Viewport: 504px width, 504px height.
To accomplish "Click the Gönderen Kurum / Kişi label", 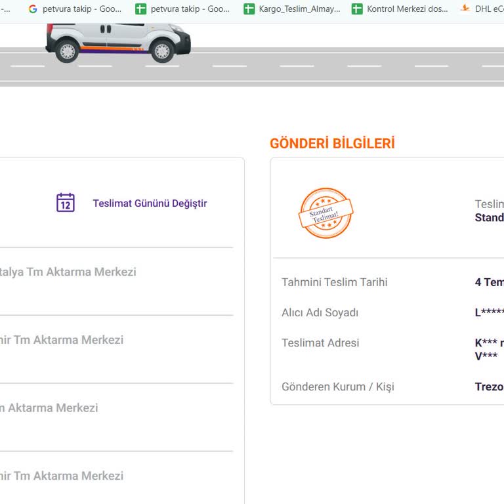I will click(338, 387).
